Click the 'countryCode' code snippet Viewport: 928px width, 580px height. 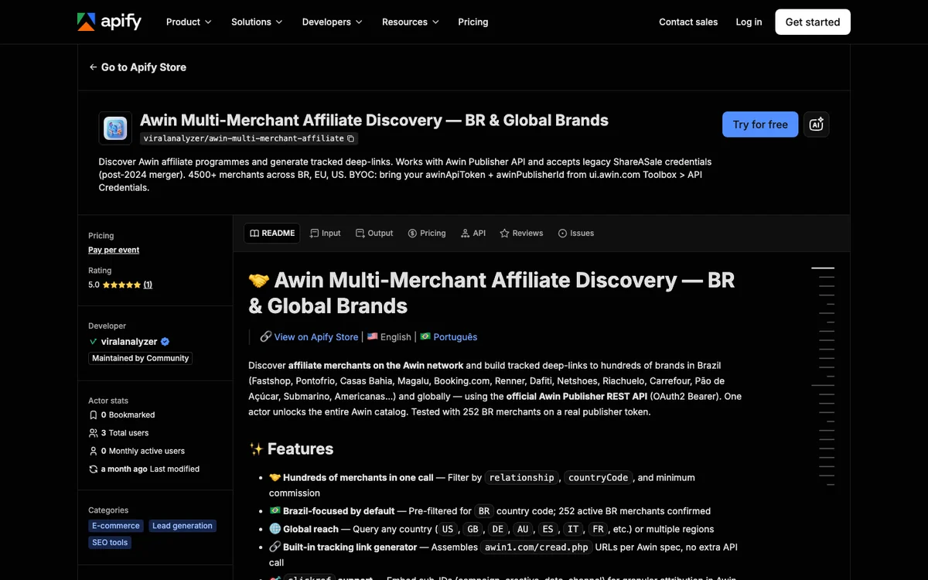(x=598, y=478)
